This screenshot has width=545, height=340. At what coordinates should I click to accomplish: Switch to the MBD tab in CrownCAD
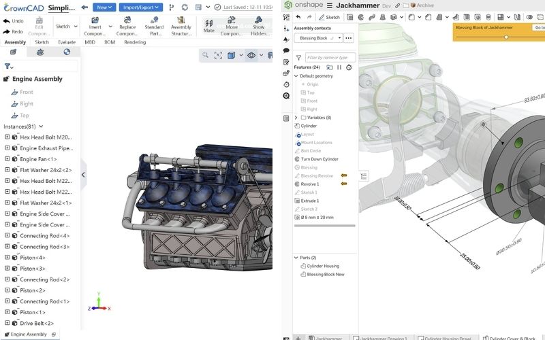(90, 42)
